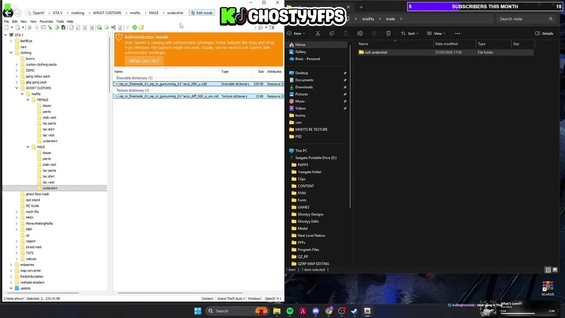
Task: Collapse the clothing folder in OpenIV tree
Action: (11, 53)
